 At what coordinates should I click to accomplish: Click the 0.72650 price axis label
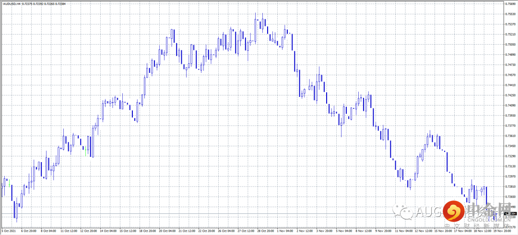click(511, 197)
